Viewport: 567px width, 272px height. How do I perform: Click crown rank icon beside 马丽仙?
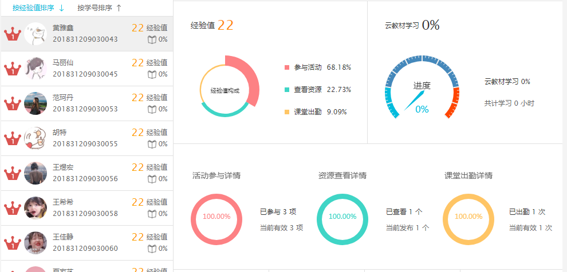tap(13, 69)
